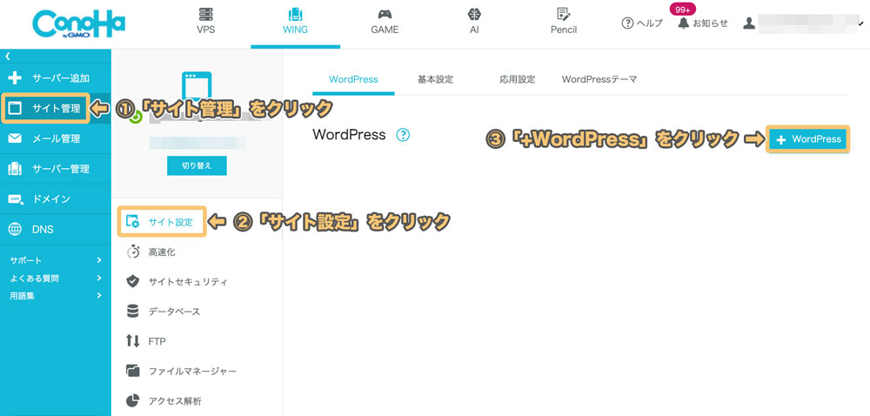Click the + WordPress button
The width and height of the screenshot is (870, 416).
(808, 139)
